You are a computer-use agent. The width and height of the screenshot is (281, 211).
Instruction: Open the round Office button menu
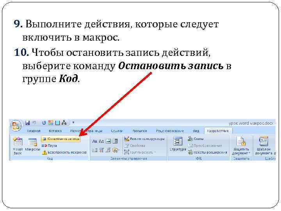(16, 125)
